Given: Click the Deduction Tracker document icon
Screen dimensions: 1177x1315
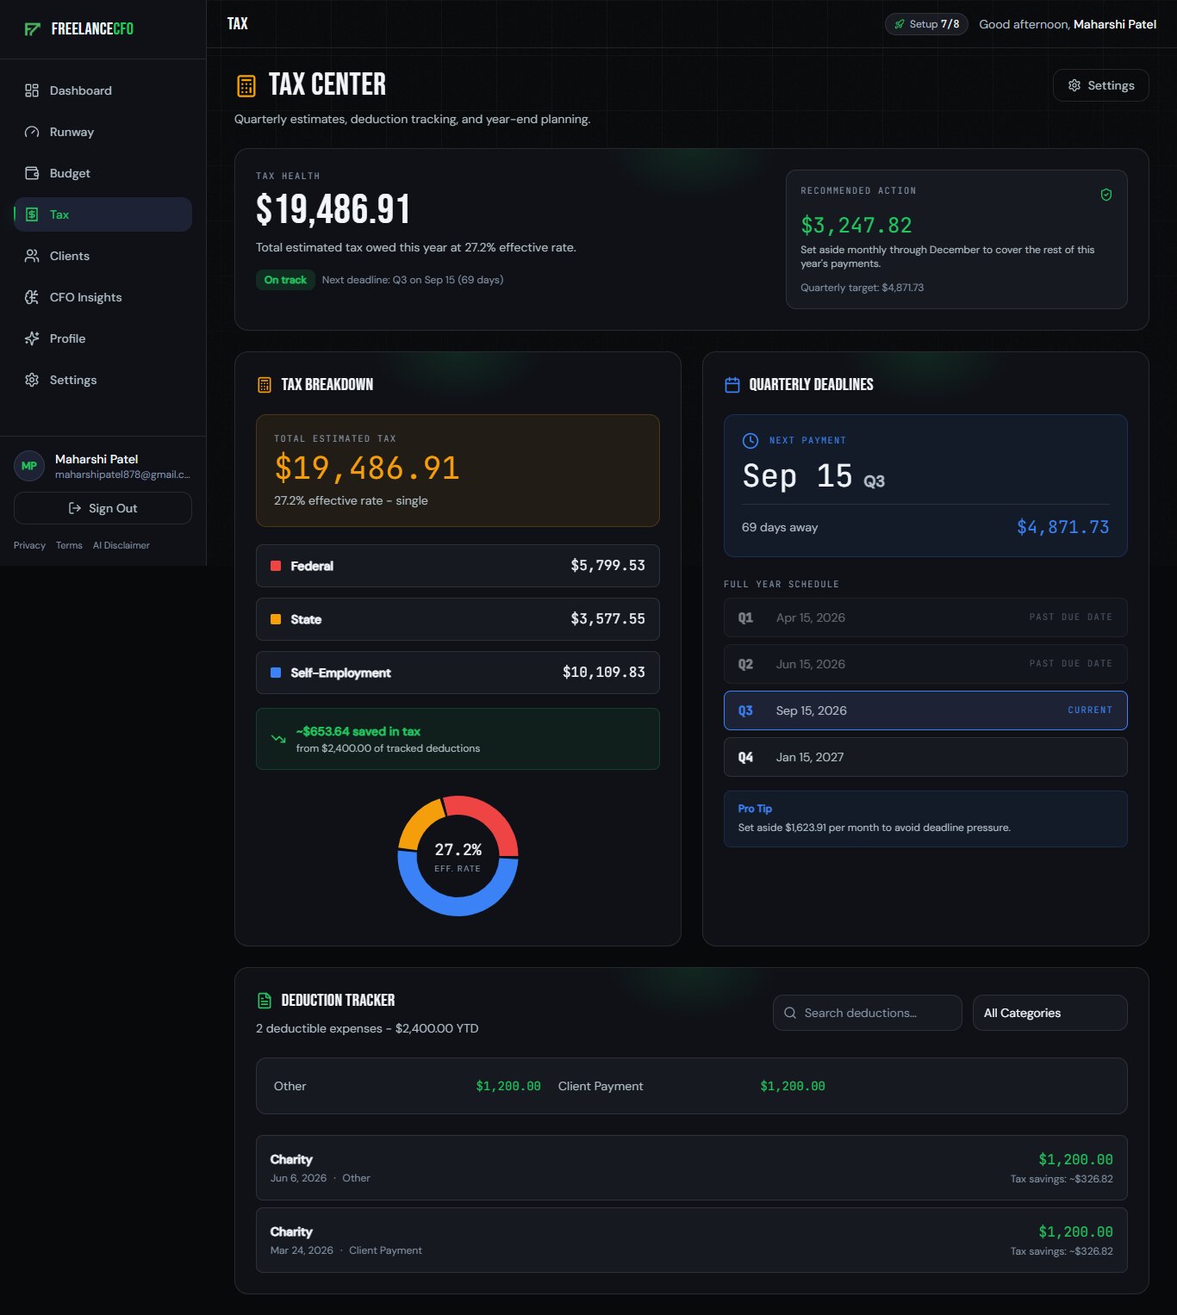Looking at the screenshot, I should 265,1001.
